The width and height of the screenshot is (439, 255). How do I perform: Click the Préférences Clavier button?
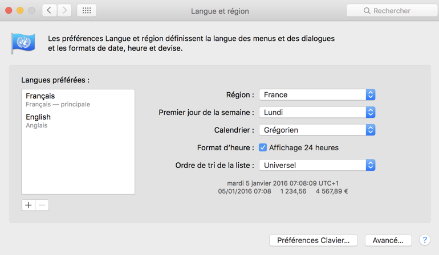(313, 240)
